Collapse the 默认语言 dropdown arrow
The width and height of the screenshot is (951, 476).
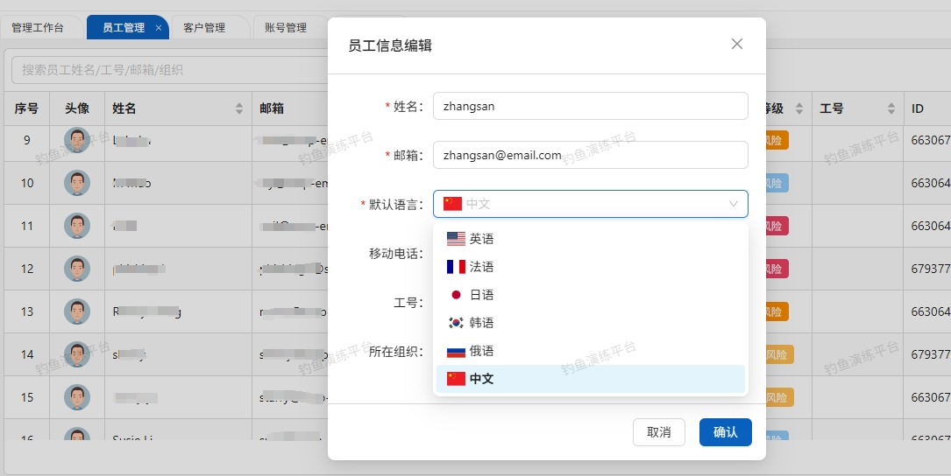pyautogui.click(x=734, y=204)
